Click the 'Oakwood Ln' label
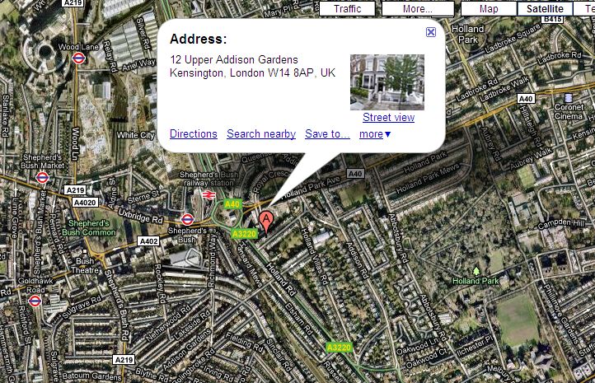The height and width of the screenshot is (383, 595). [417, 347]
